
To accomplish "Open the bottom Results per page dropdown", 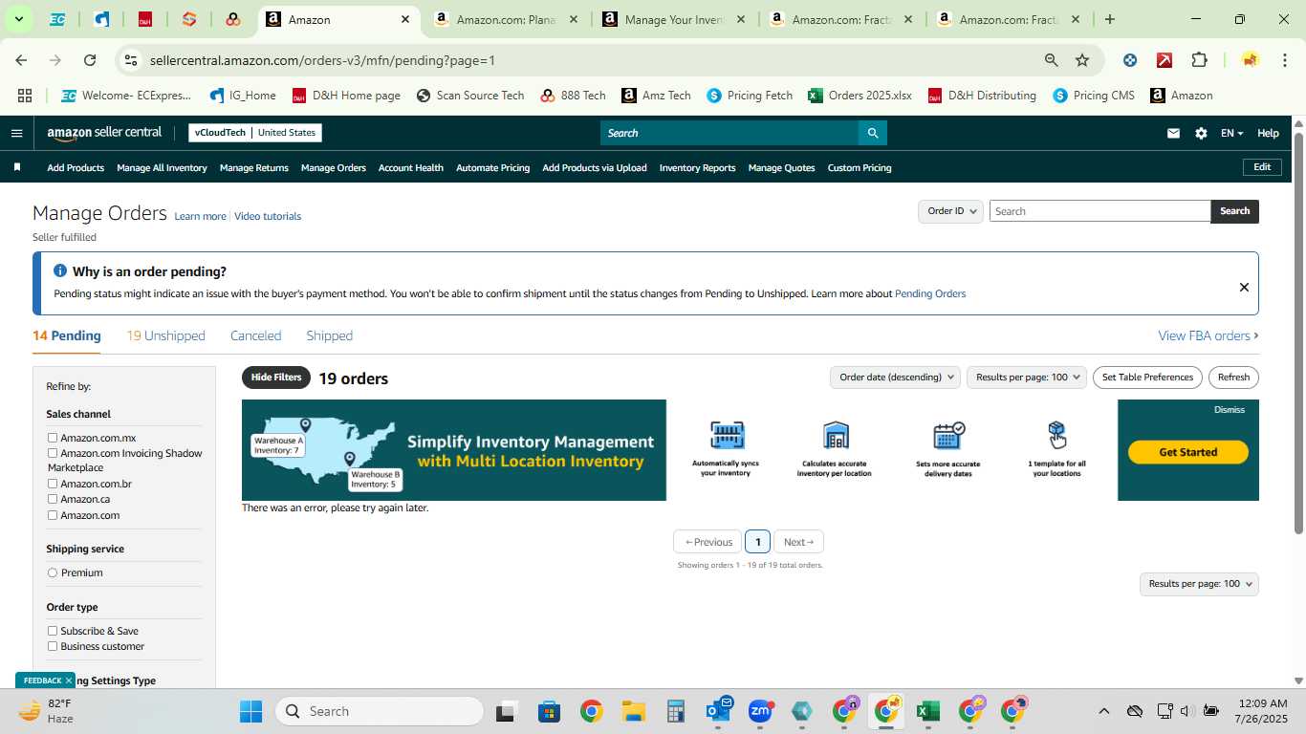I will pos(1199,584).
